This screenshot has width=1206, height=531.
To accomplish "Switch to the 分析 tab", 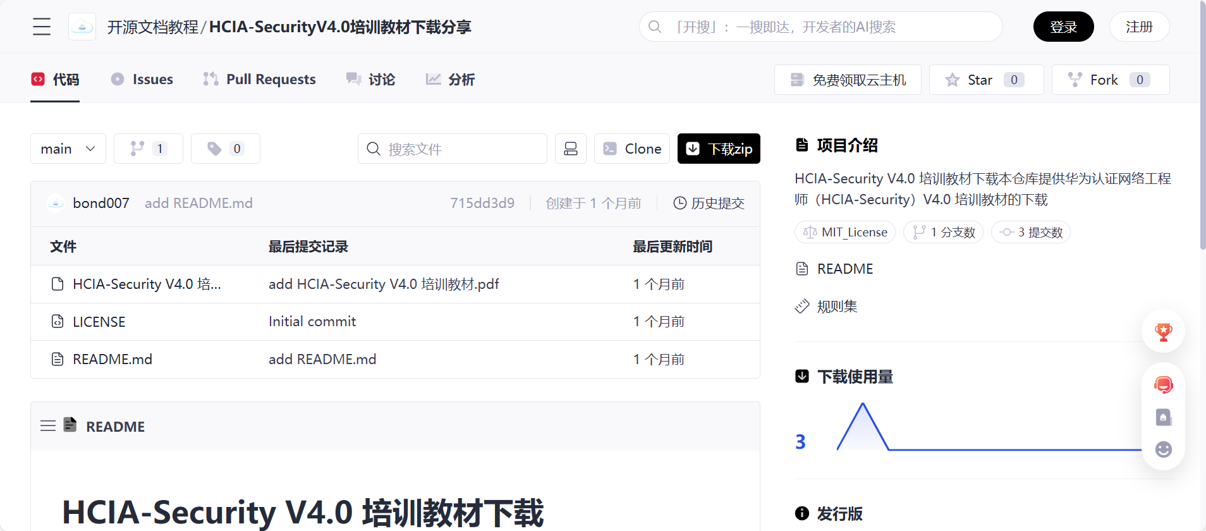I will (450, 80).
